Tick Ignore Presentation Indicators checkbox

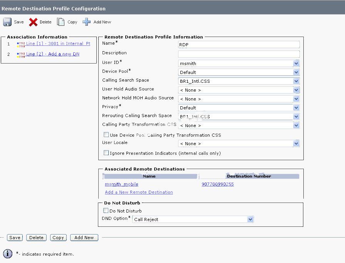click(x=106, y=153)
